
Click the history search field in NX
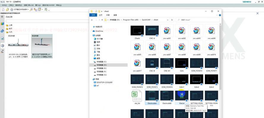point(48,21)
